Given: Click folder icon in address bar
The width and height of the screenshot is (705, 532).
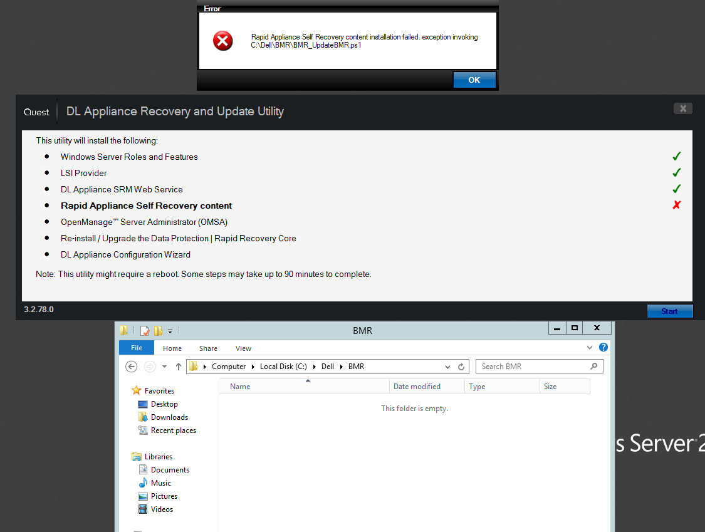Looking at the screenshot, I should [194, 366].
